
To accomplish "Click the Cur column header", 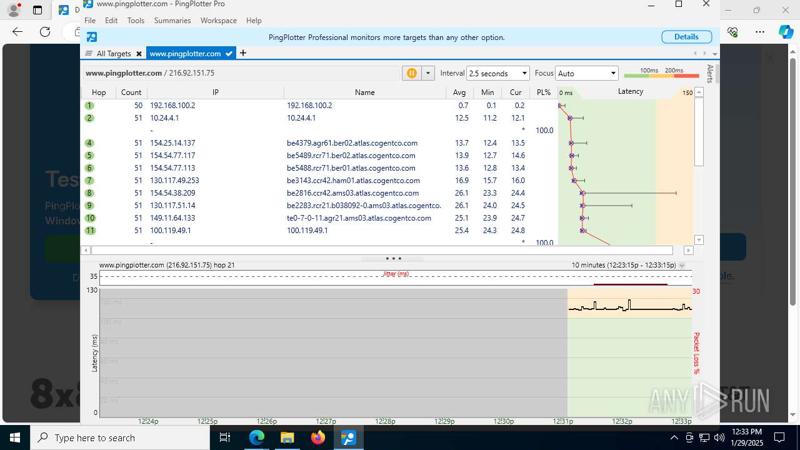I will [516, 92].
